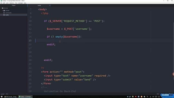The height and width of the screenshot is (98, 174).
Task: Collapse the Security root folder arrow
Action: (1, 8)
